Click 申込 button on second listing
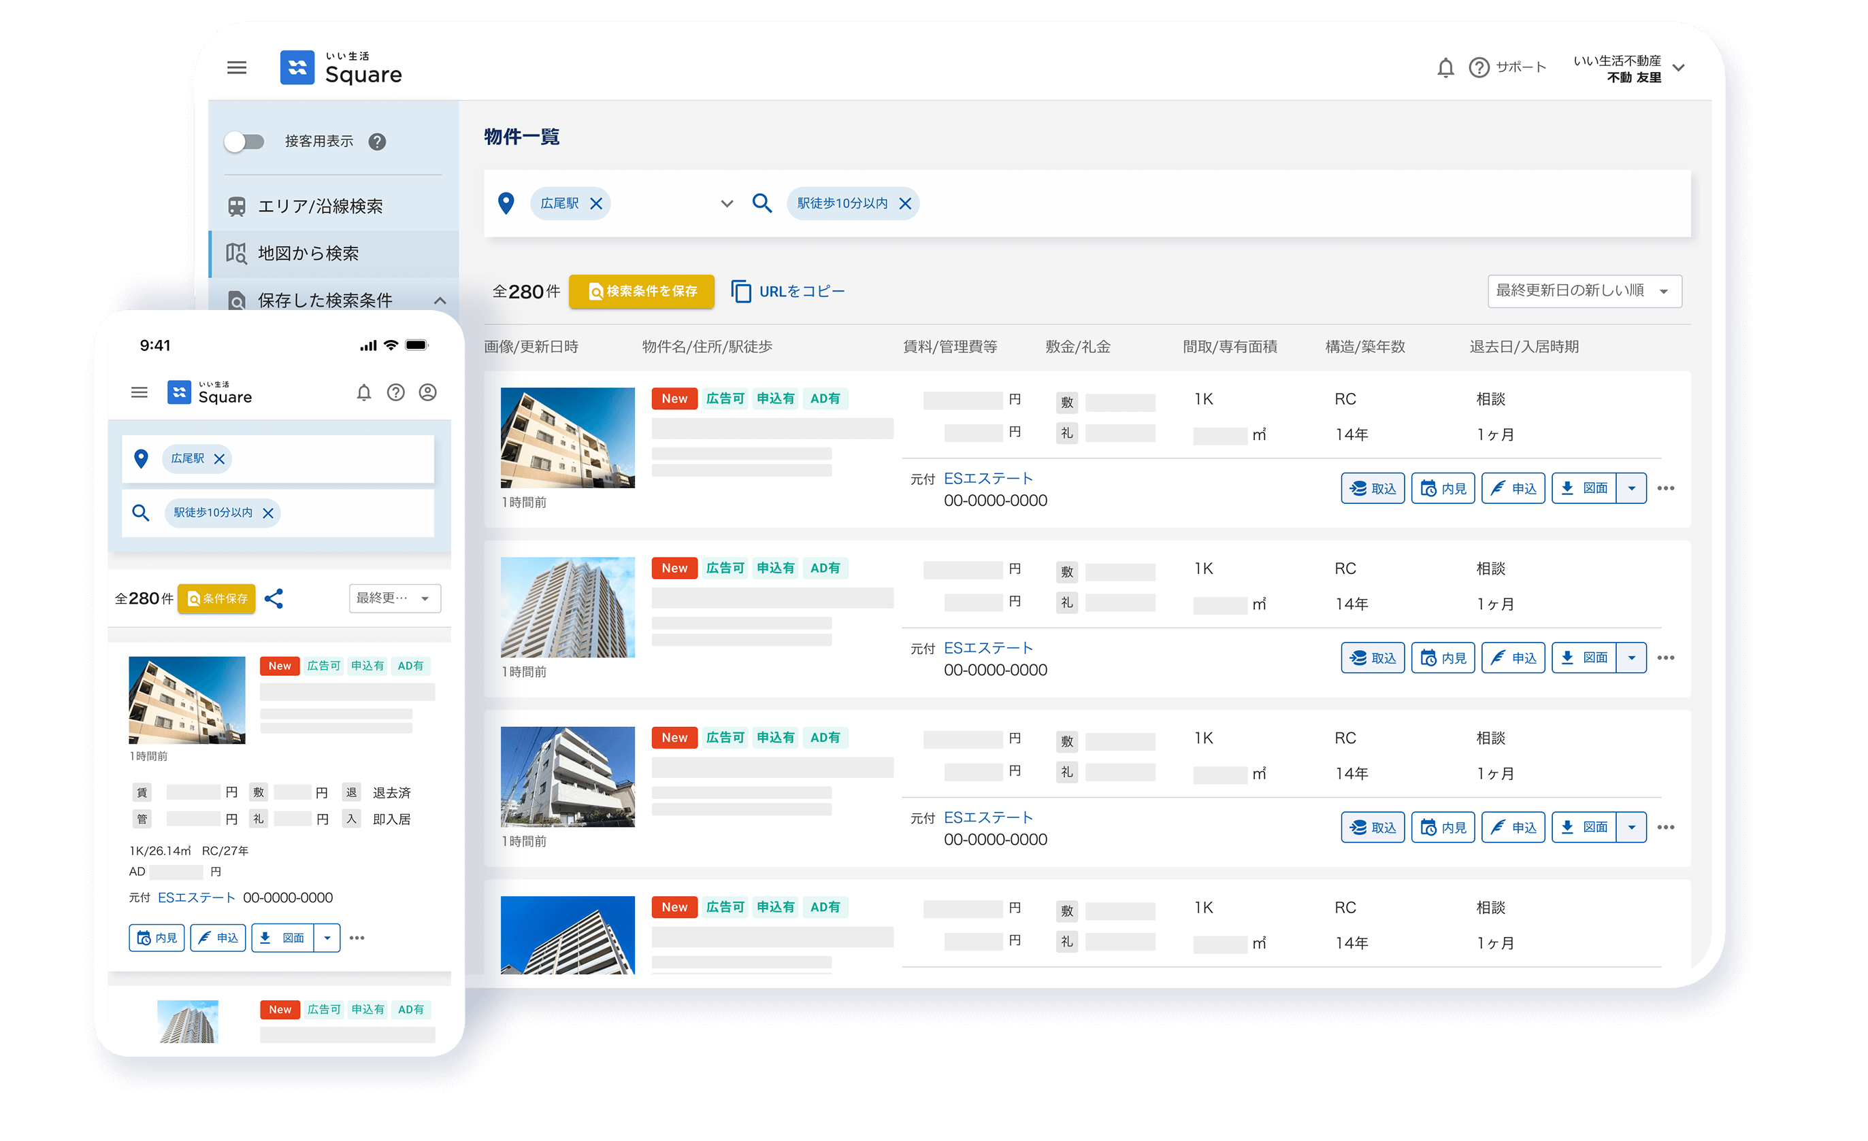1868x1141 pixels. pyautogui.click(x=1513, y=658)
